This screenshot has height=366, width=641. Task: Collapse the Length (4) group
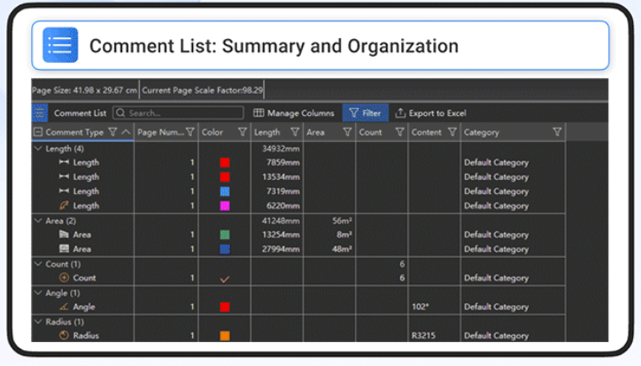(38, 148)
